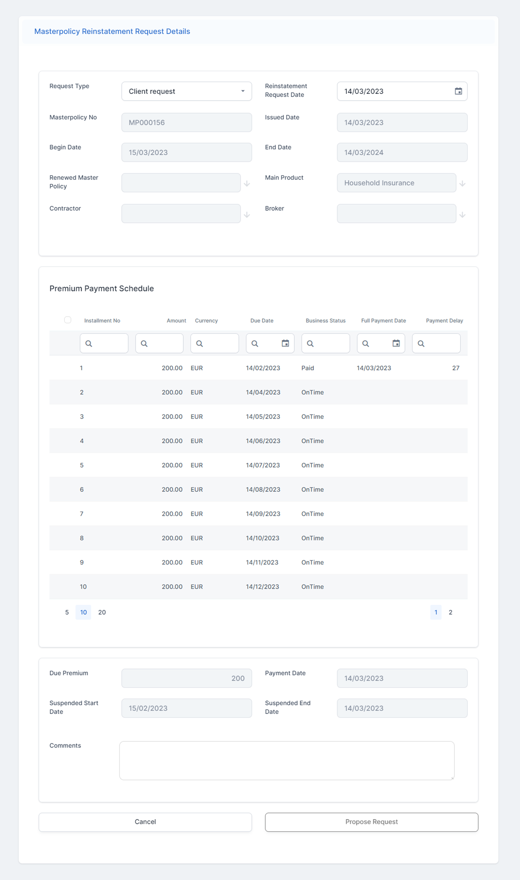Show 20 rows per page
The image size is (520, 880).
point(102,612)
